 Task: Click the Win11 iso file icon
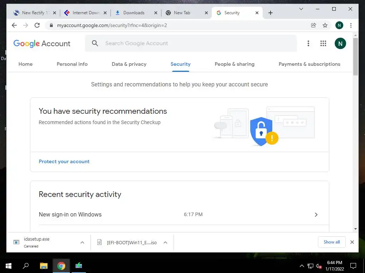99,242
